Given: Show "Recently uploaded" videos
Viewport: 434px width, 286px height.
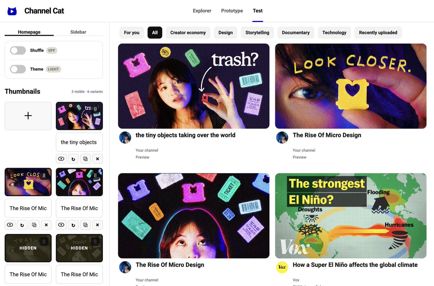Looking at the screenshot, I should click(378, 33).
